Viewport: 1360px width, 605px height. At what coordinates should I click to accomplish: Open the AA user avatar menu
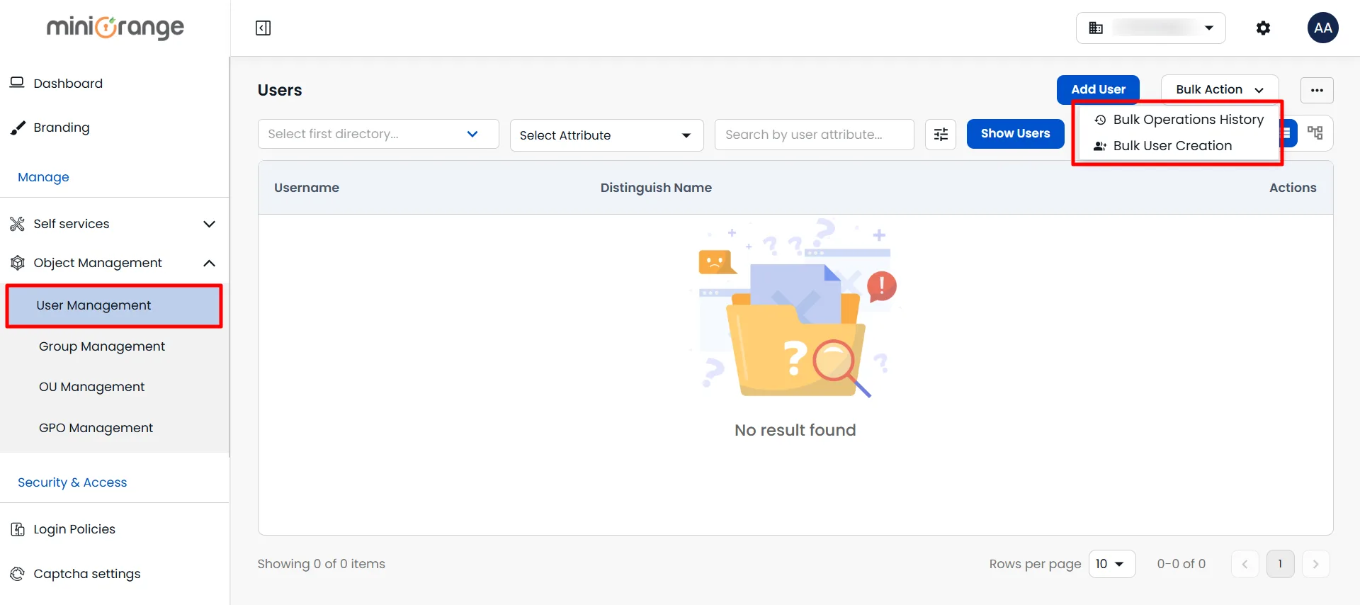click(1322, 28)
